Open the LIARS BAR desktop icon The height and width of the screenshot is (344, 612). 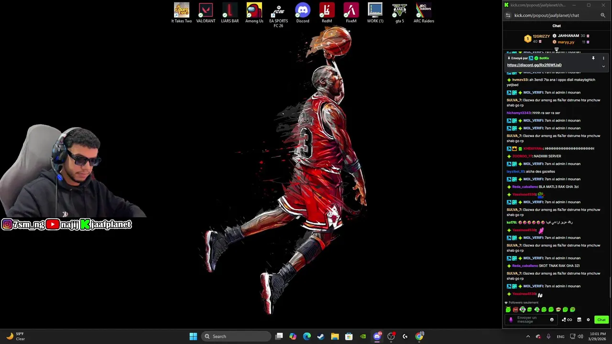point(230,13)
